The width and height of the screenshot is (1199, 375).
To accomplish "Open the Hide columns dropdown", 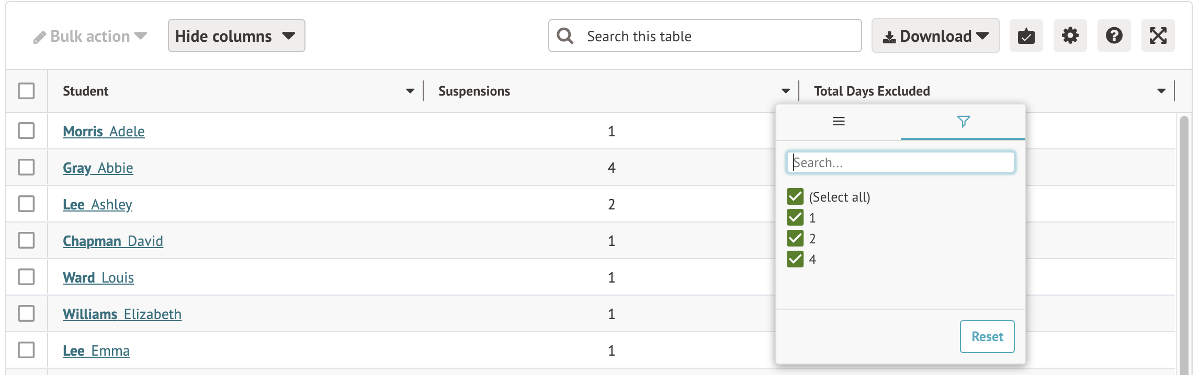I will pyautogui.click(x=236, y=36).
